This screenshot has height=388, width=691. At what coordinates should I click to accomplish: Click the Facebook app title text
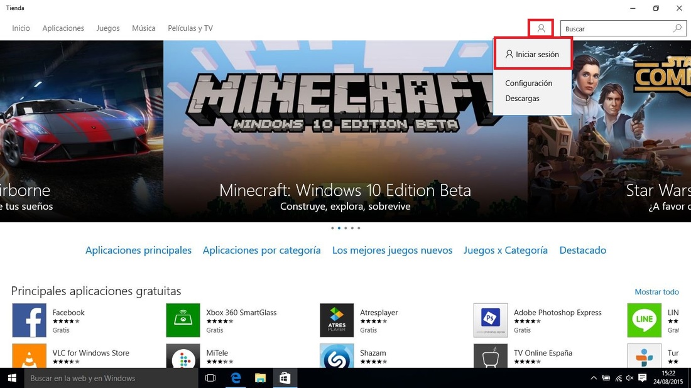68,313
